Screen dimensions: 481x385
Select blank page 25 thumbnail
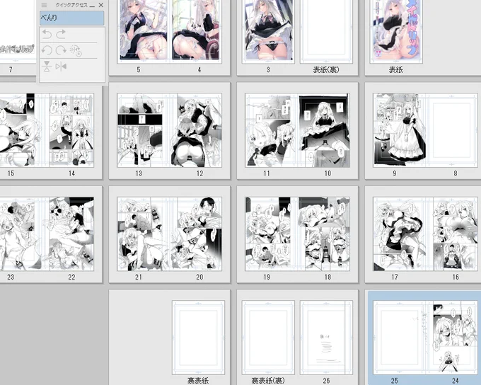point(398,338)
